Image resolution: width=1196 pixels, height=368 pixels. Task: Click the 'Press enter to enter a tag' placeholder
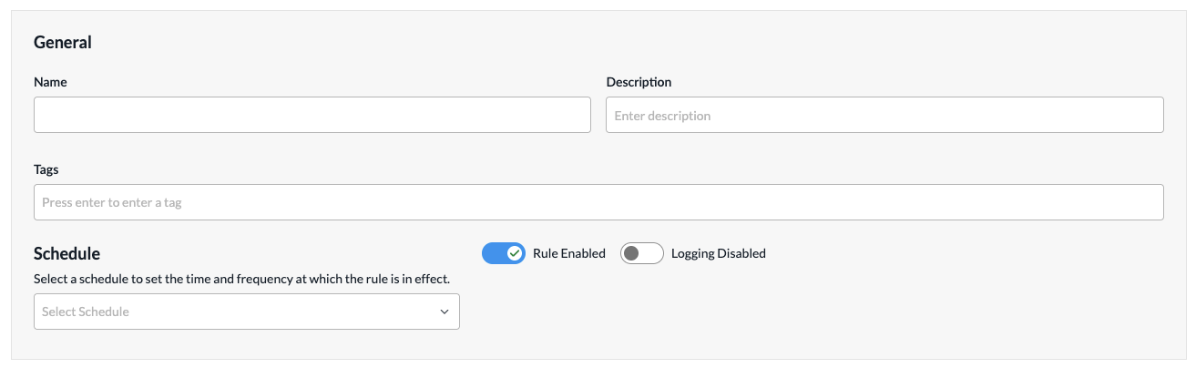pyautogui.click(x=111, y=202)
